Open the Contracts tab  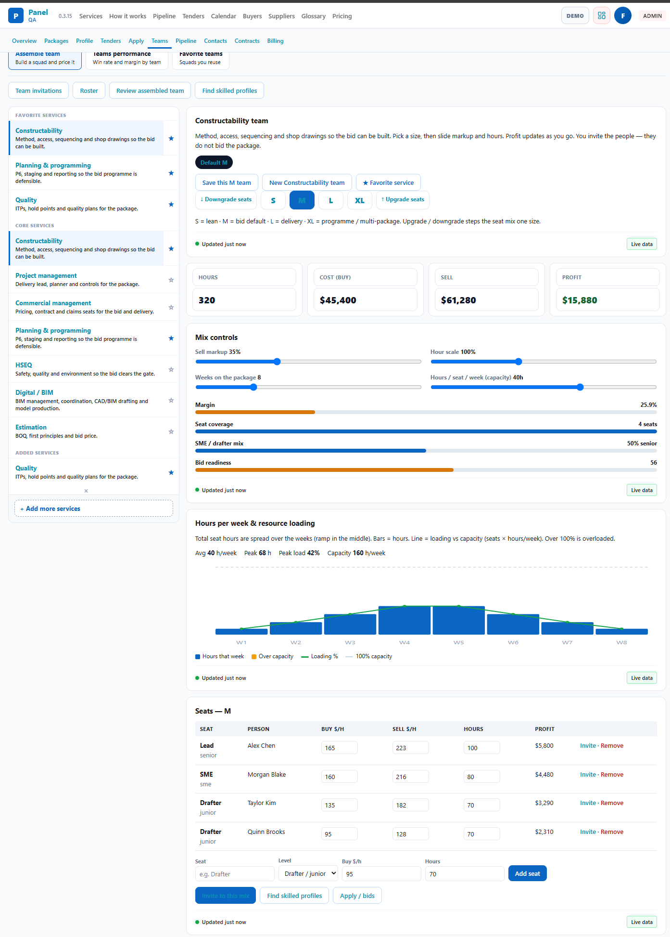coord(247,41)
